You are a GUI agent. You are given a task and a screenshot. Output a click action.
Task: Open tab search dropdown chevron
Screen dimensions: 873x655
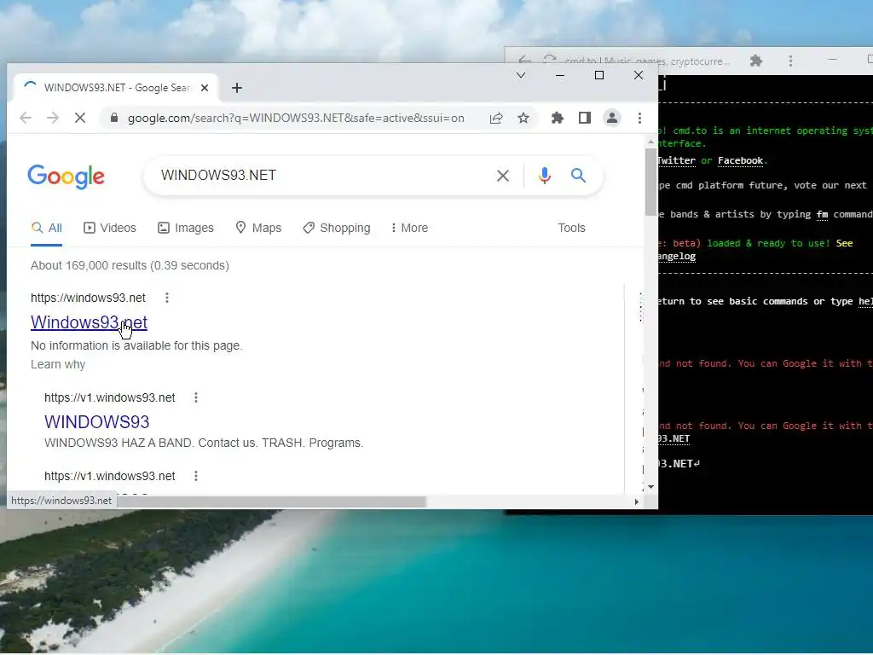coord(521,75)
